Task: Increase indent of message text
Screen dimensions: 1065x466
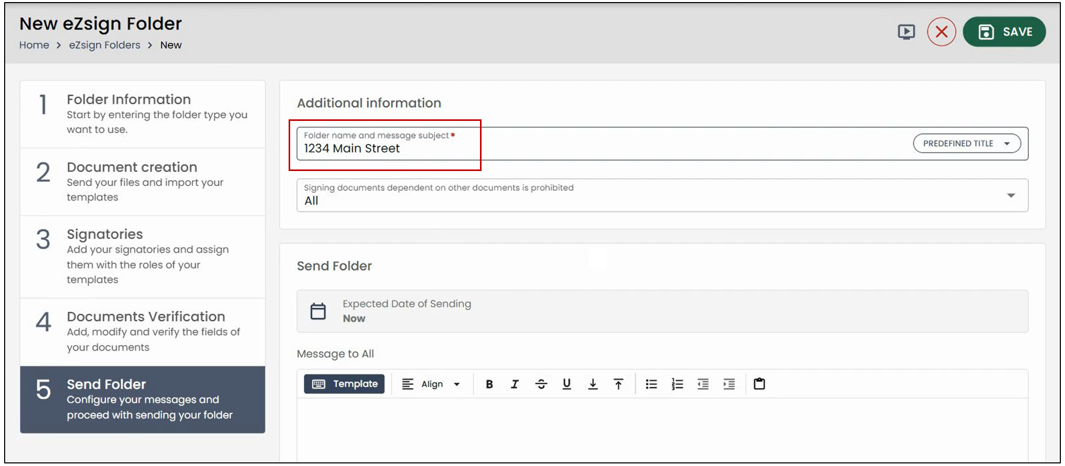Action: pyautogui.click(x=729, y=384)
